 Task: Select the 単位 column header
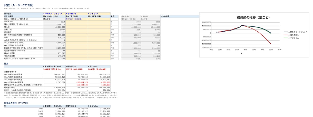(x=114, y=16)
